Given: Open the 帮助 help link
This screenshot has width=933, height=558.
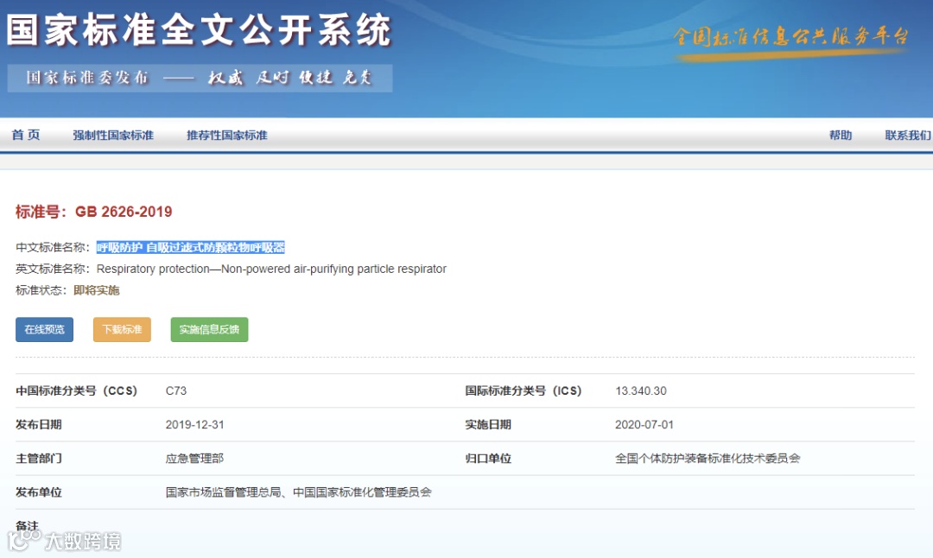Looking at the screenshot, I should 841,135.
